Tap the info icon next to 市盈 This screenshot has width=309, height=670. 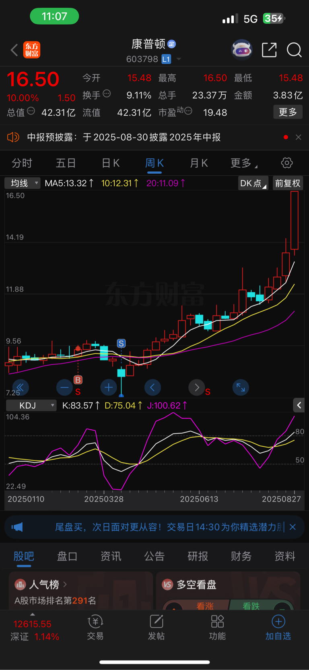pyautogui.click(x=188, y=111)
